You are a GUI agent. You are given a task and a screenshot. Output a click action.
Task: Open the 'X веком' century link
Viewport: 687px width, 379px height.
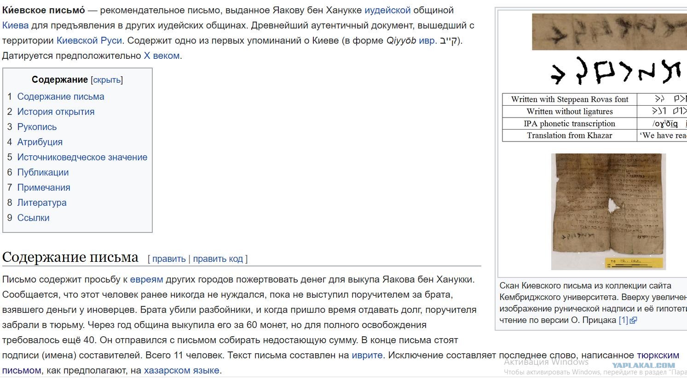point(162,56)
